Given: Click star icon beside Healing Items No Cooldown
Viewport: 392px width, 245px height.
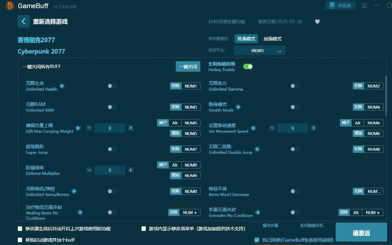Looking at the screenshot, I should point(80,212).
